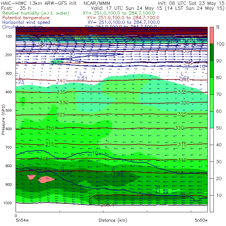Click the '0' distance axis origin label

pos(16,216)
